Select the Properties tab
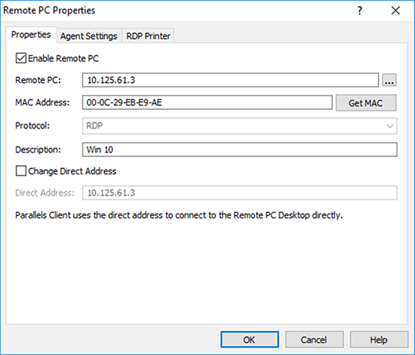This screenshot has height=355, width=415. [31, 34]
